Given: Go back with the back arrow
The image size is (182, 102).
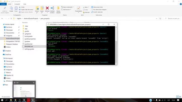Looking at the screenshot, I should tap(2, 18).
